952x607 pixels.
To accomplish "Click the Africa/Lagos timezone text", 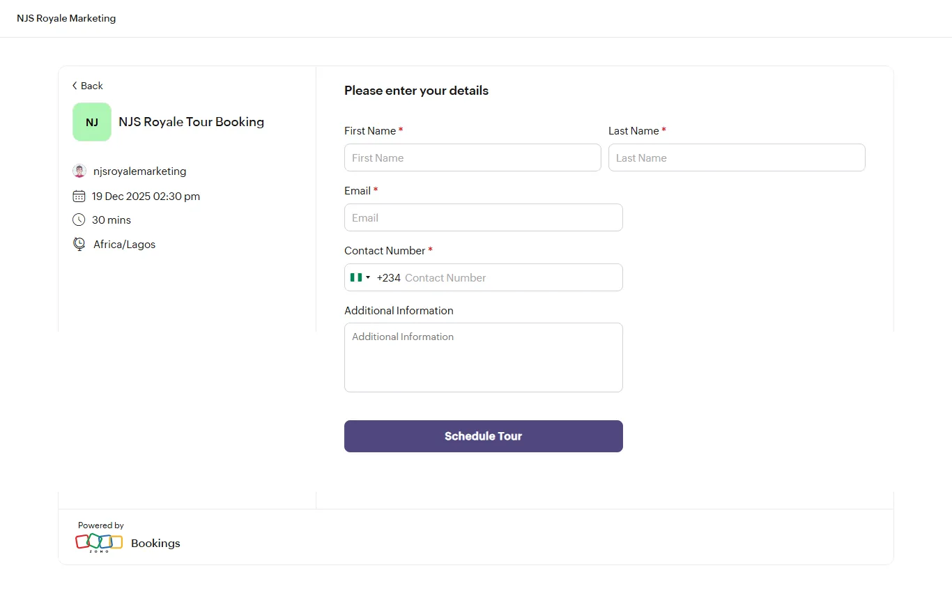I will 125,245.
